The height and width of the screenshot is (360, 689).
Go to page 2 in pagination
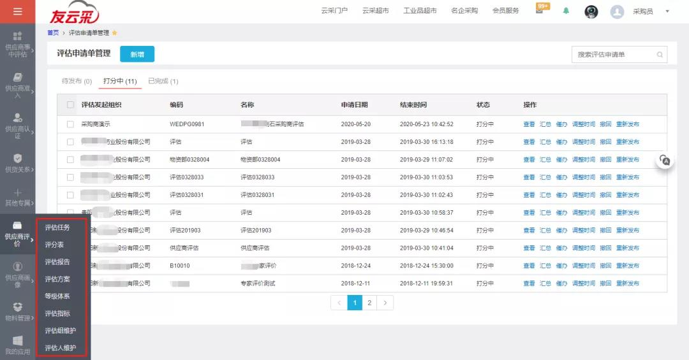(369, 303)
